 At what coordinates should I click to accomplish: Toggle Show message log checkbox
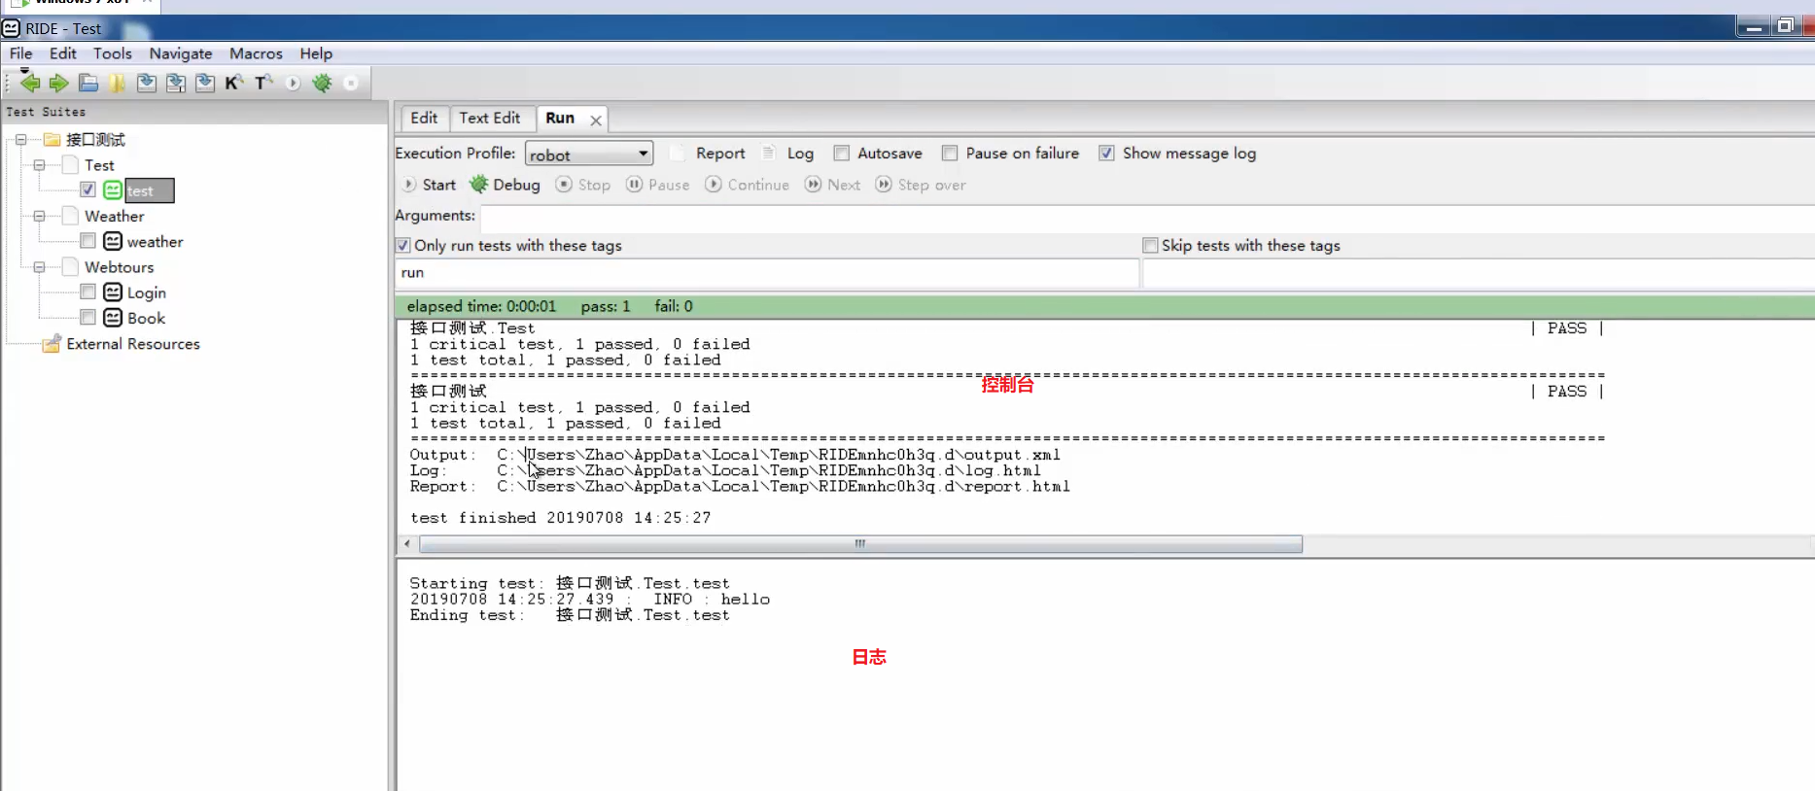(1106, 153)
